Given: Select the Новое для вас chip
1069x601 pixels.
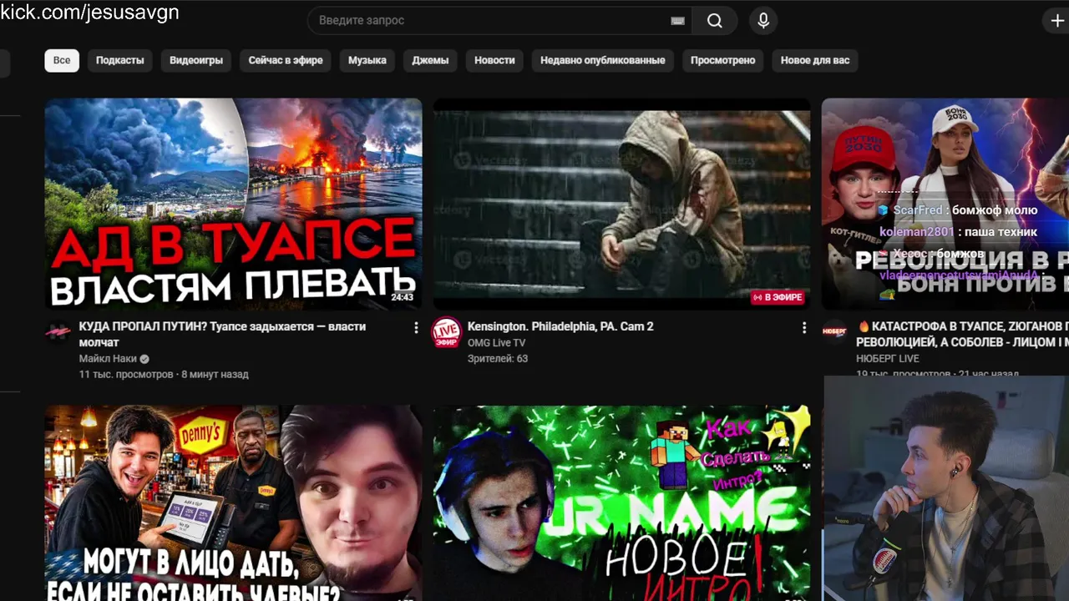Looking at the screenshot, I should tap(815, 60).
